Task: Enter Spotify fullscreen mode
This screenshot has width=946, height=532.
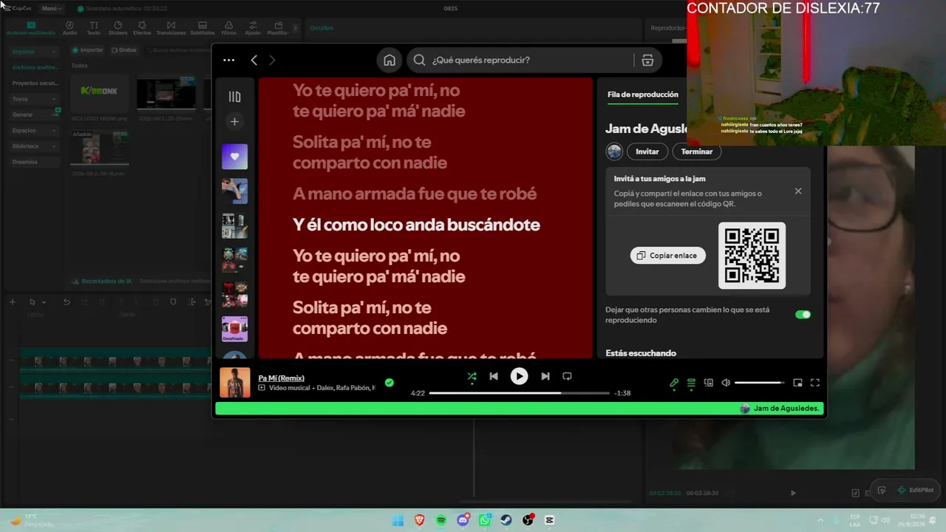Action: [x=815, y=383]
